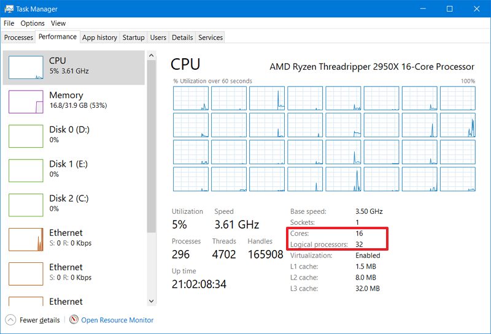This screenshot has height=334, width=491.
Task: Select the Ethernet item with an empty graph
Action: 74,274
